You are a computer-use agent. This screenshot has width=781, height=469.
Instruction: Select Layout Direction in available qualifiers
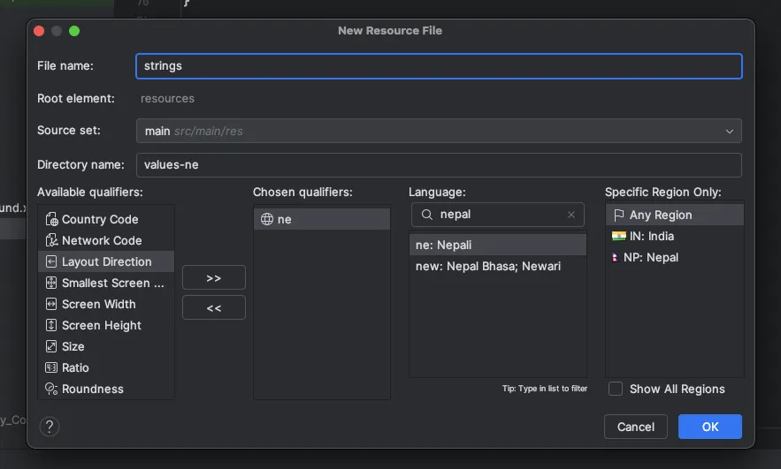click(x=106, y=261)
